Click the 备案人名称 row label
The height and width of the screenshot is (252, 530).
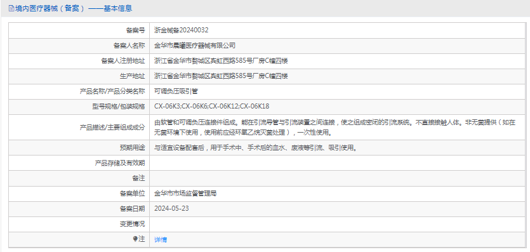pyautogui.click(x=129, y=45)
